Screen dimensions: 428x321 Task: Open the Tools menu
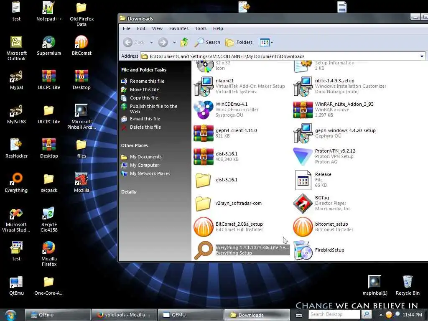(201, 28)
